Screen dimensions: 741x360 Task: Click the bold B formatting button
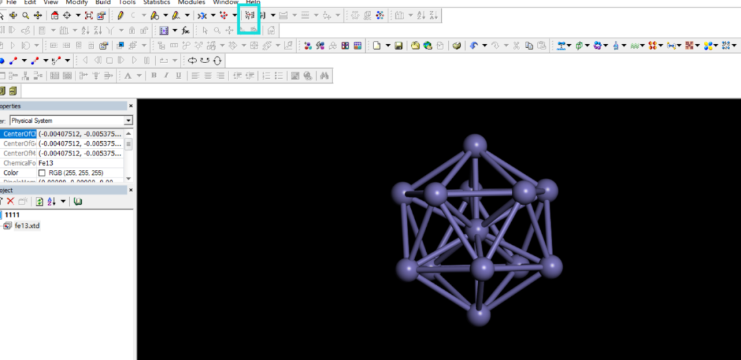154,75
